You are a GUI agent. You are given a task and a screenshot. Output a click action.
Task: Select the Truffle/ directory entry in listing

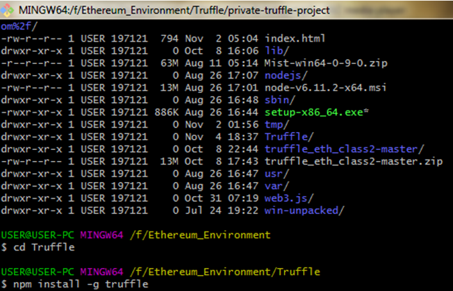(x=289, y=137)
